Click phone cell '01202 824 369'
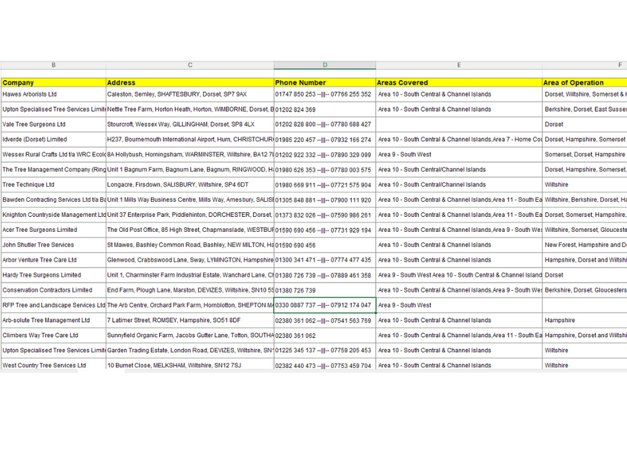 pyautogui.click(x=325, y=109)
